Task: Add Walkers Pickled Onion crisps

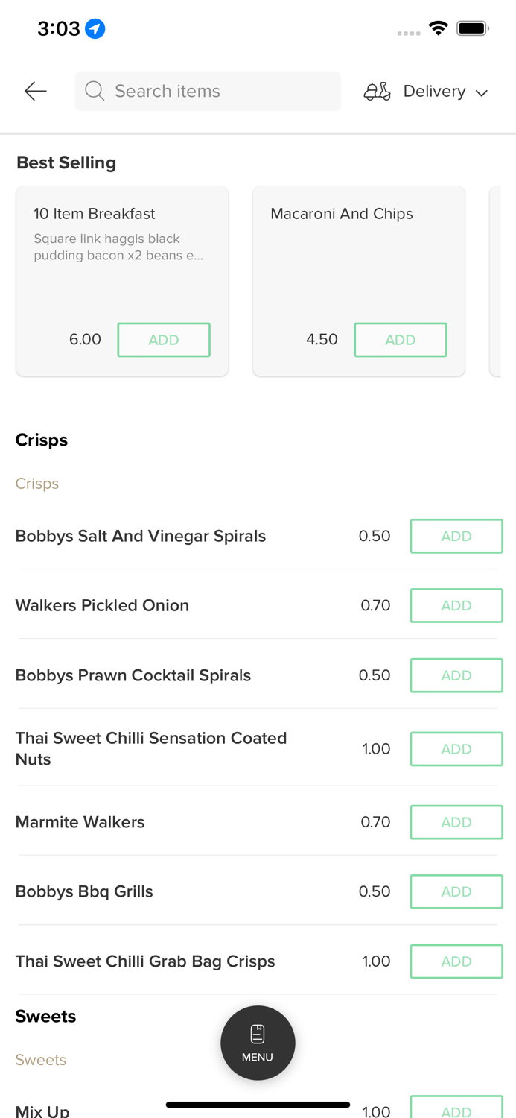Action: pos(456,605)
